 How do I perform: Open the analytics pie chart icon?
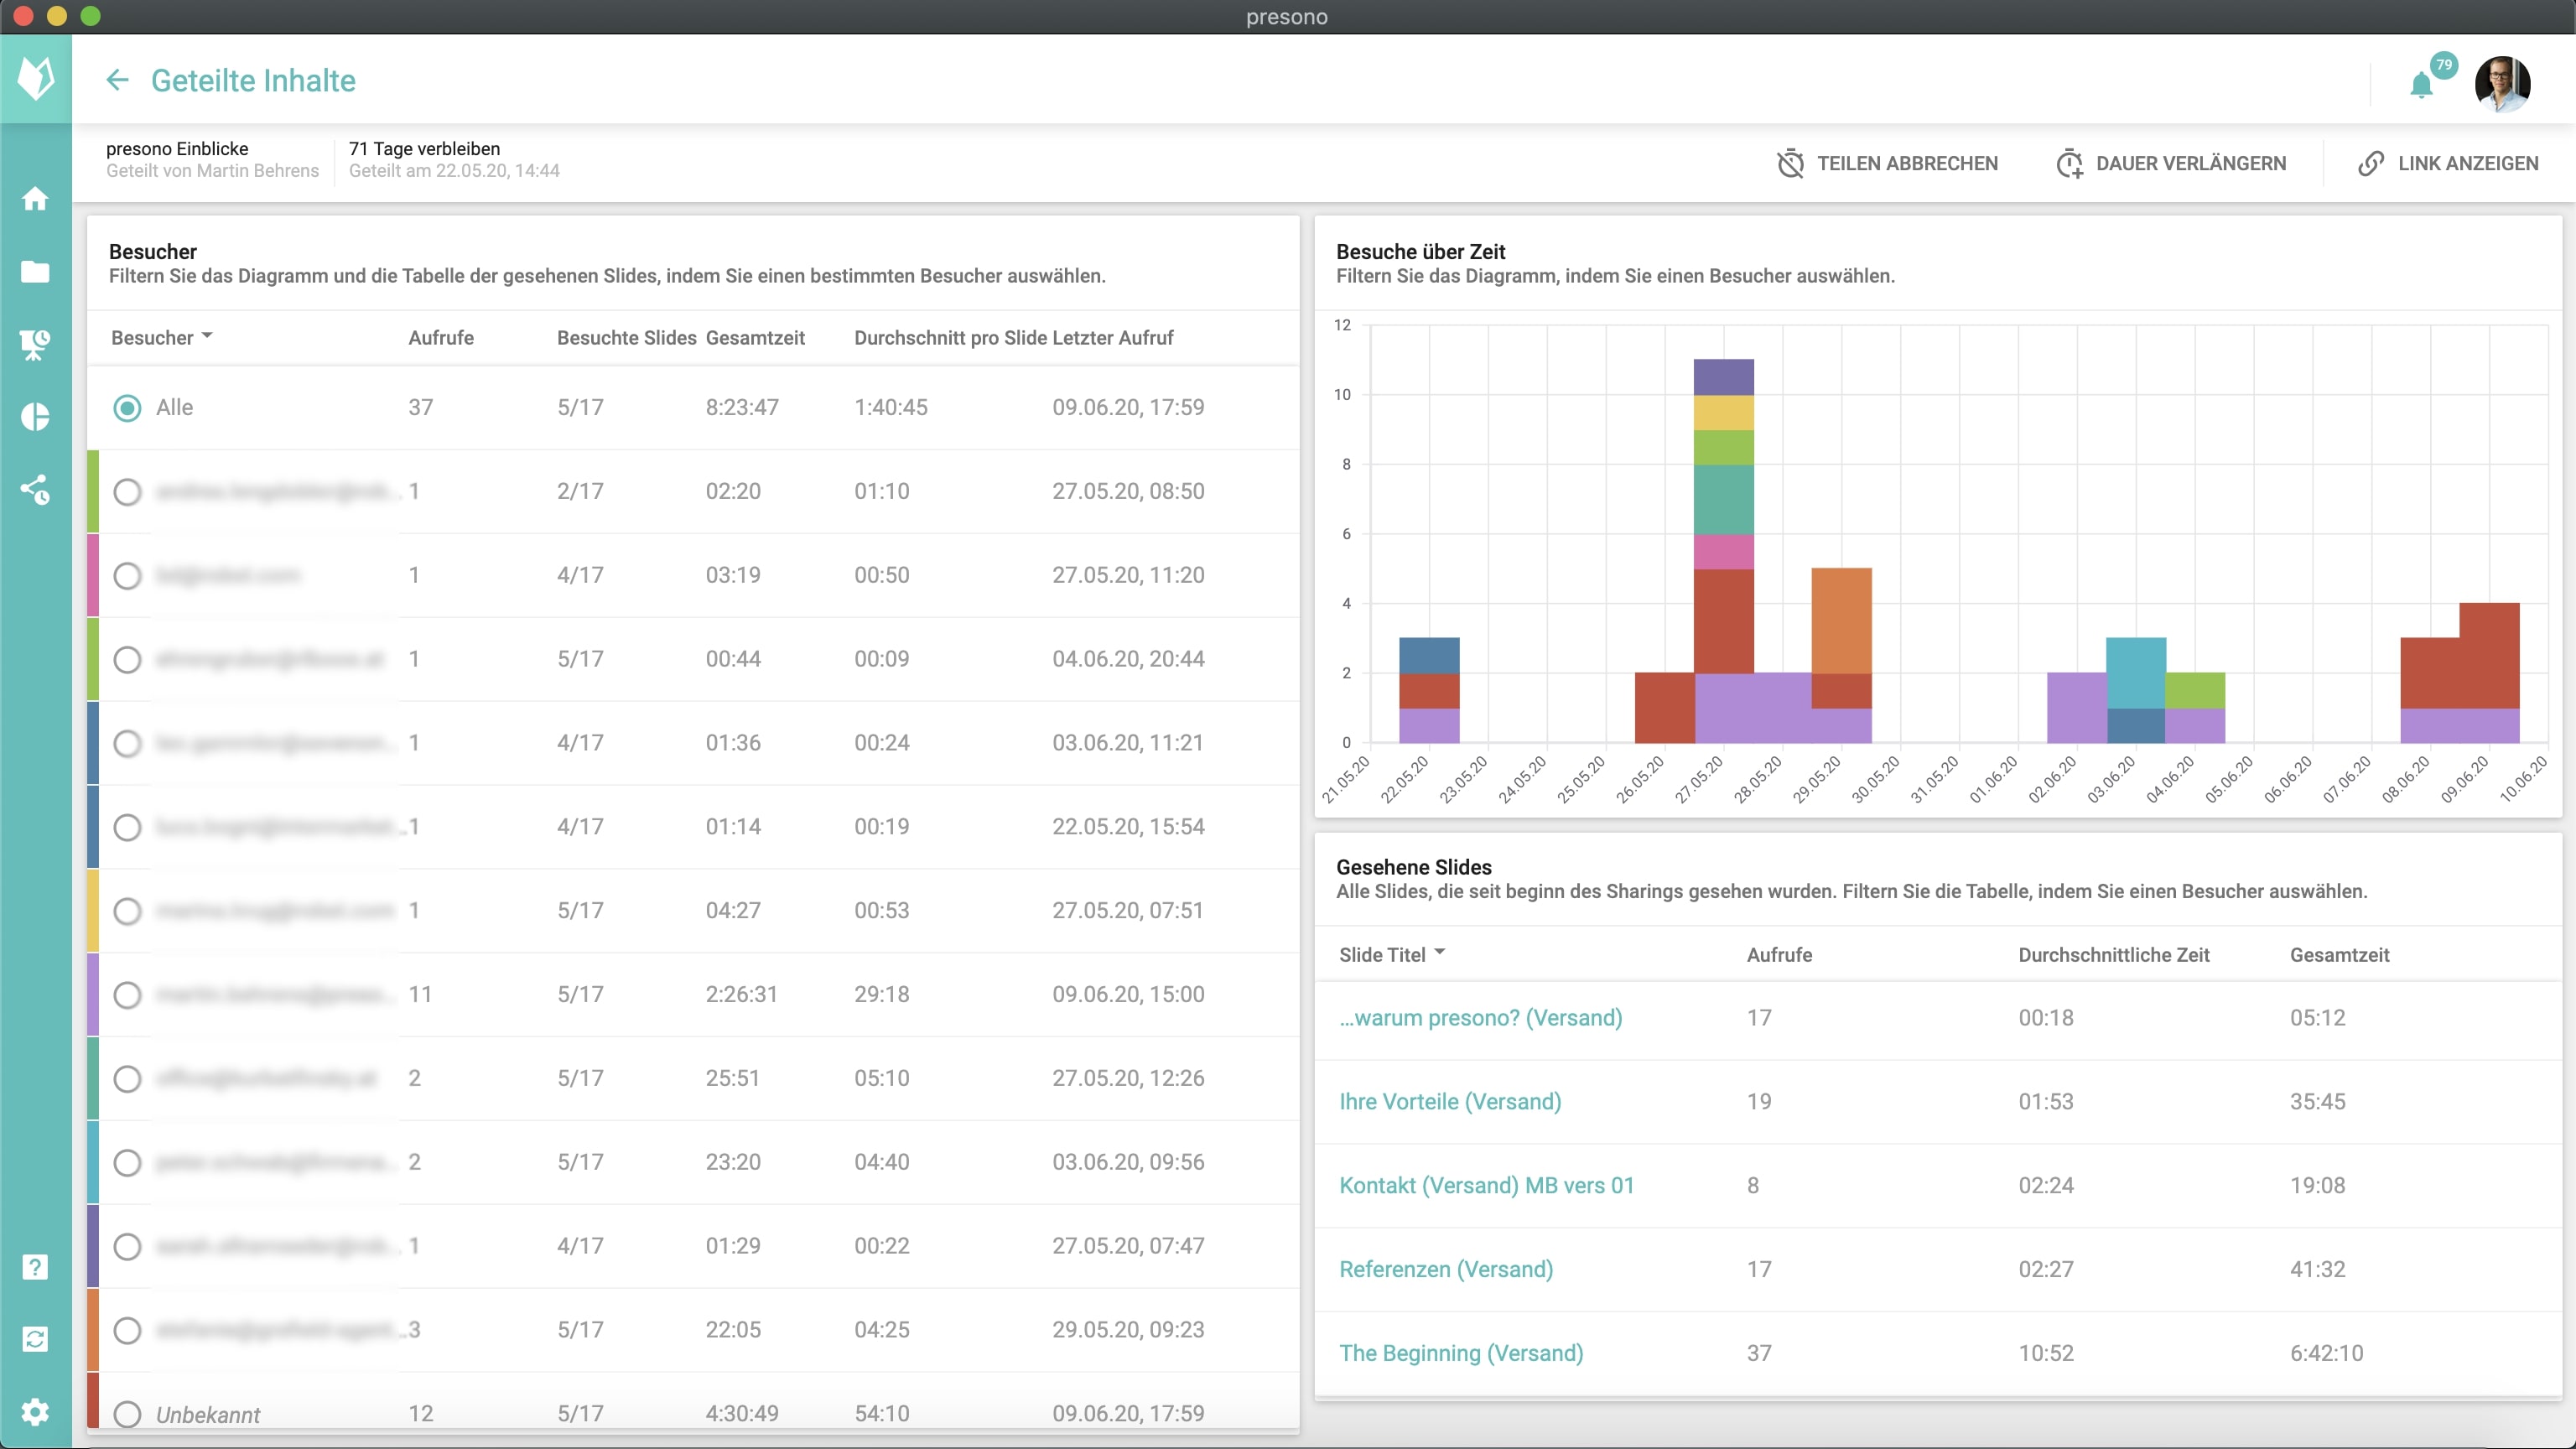35,417
